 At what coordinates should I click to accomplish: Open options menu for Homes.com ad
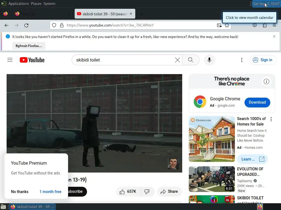[271, 119]
